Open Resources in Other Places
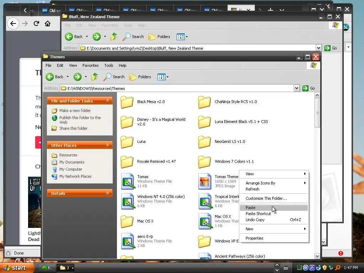 click(68, 155)
